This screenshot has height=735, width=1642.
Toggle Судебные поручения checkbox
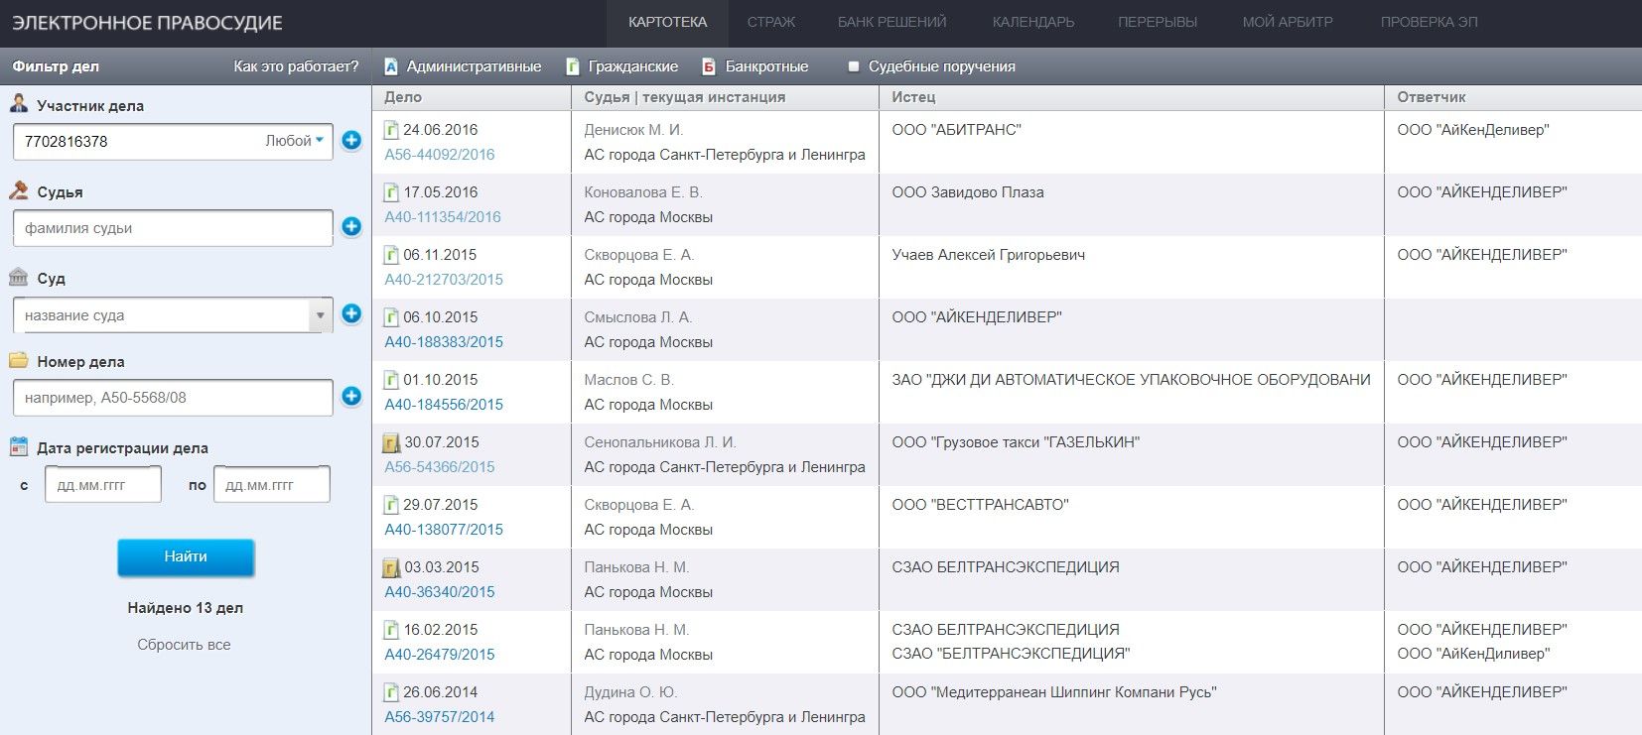coord(853,66)
